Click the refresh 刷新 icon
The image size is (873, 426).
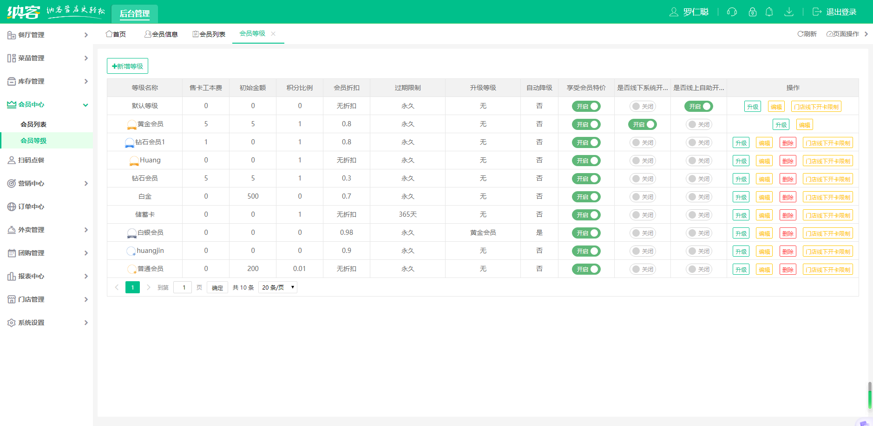tap(800, 34)
